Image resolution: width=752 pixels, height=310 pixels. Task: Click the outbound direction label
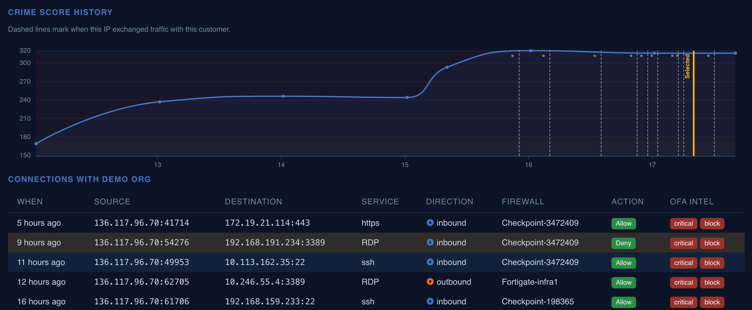pos(454,282)
